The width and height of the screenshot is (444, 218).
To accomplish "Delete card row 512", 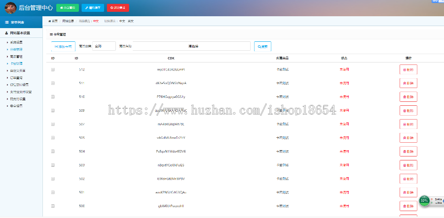I will pos(408,69).
